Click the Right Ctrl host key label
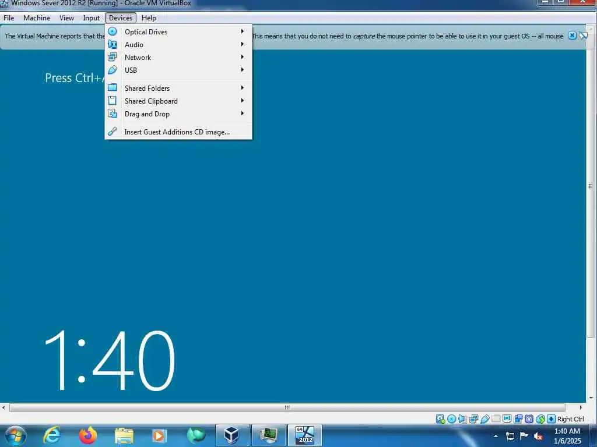Screen dimensions: 597x447 coord(570,419)
